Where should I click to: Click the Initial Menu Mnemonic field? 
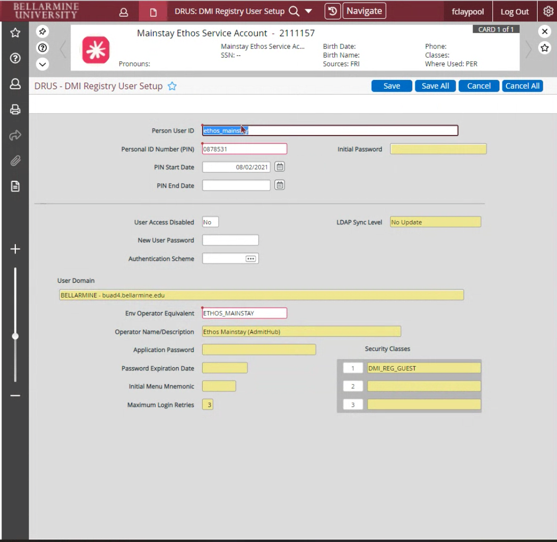pos(219,386)
